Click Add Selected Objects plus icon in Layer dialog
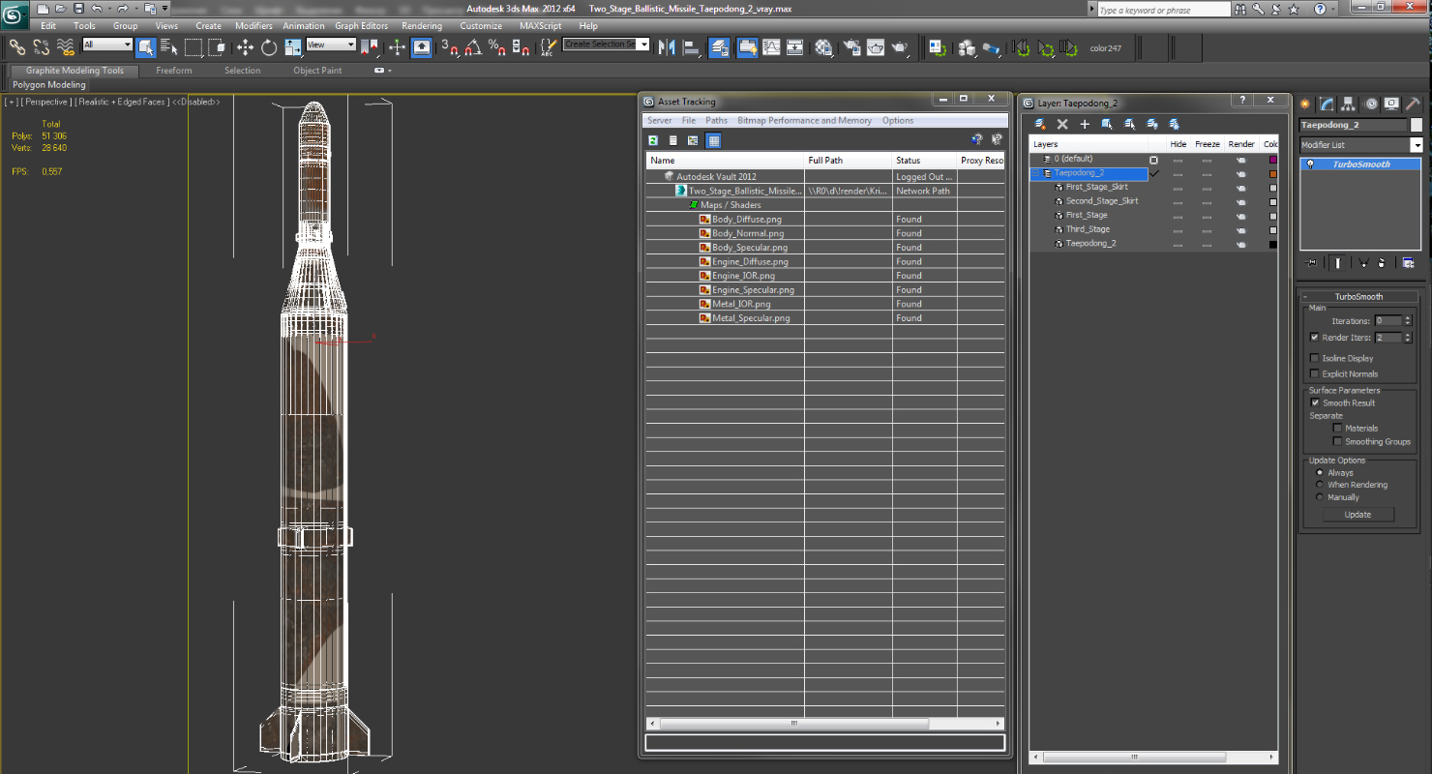This screenshot has height=774, width=1432. [x=1085, y=124]
